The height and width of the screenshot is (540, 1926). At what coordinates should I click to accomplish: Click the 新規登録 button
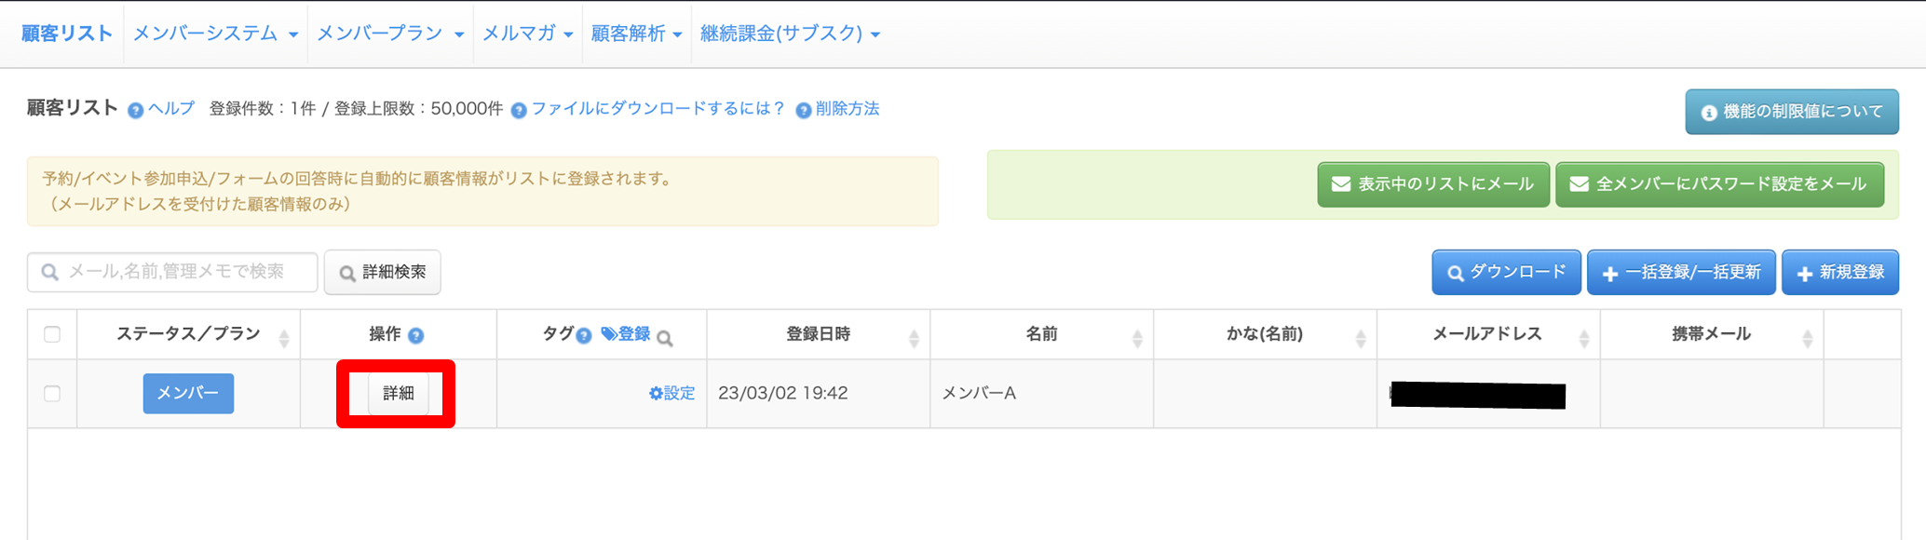click(x=1839, y=272)
